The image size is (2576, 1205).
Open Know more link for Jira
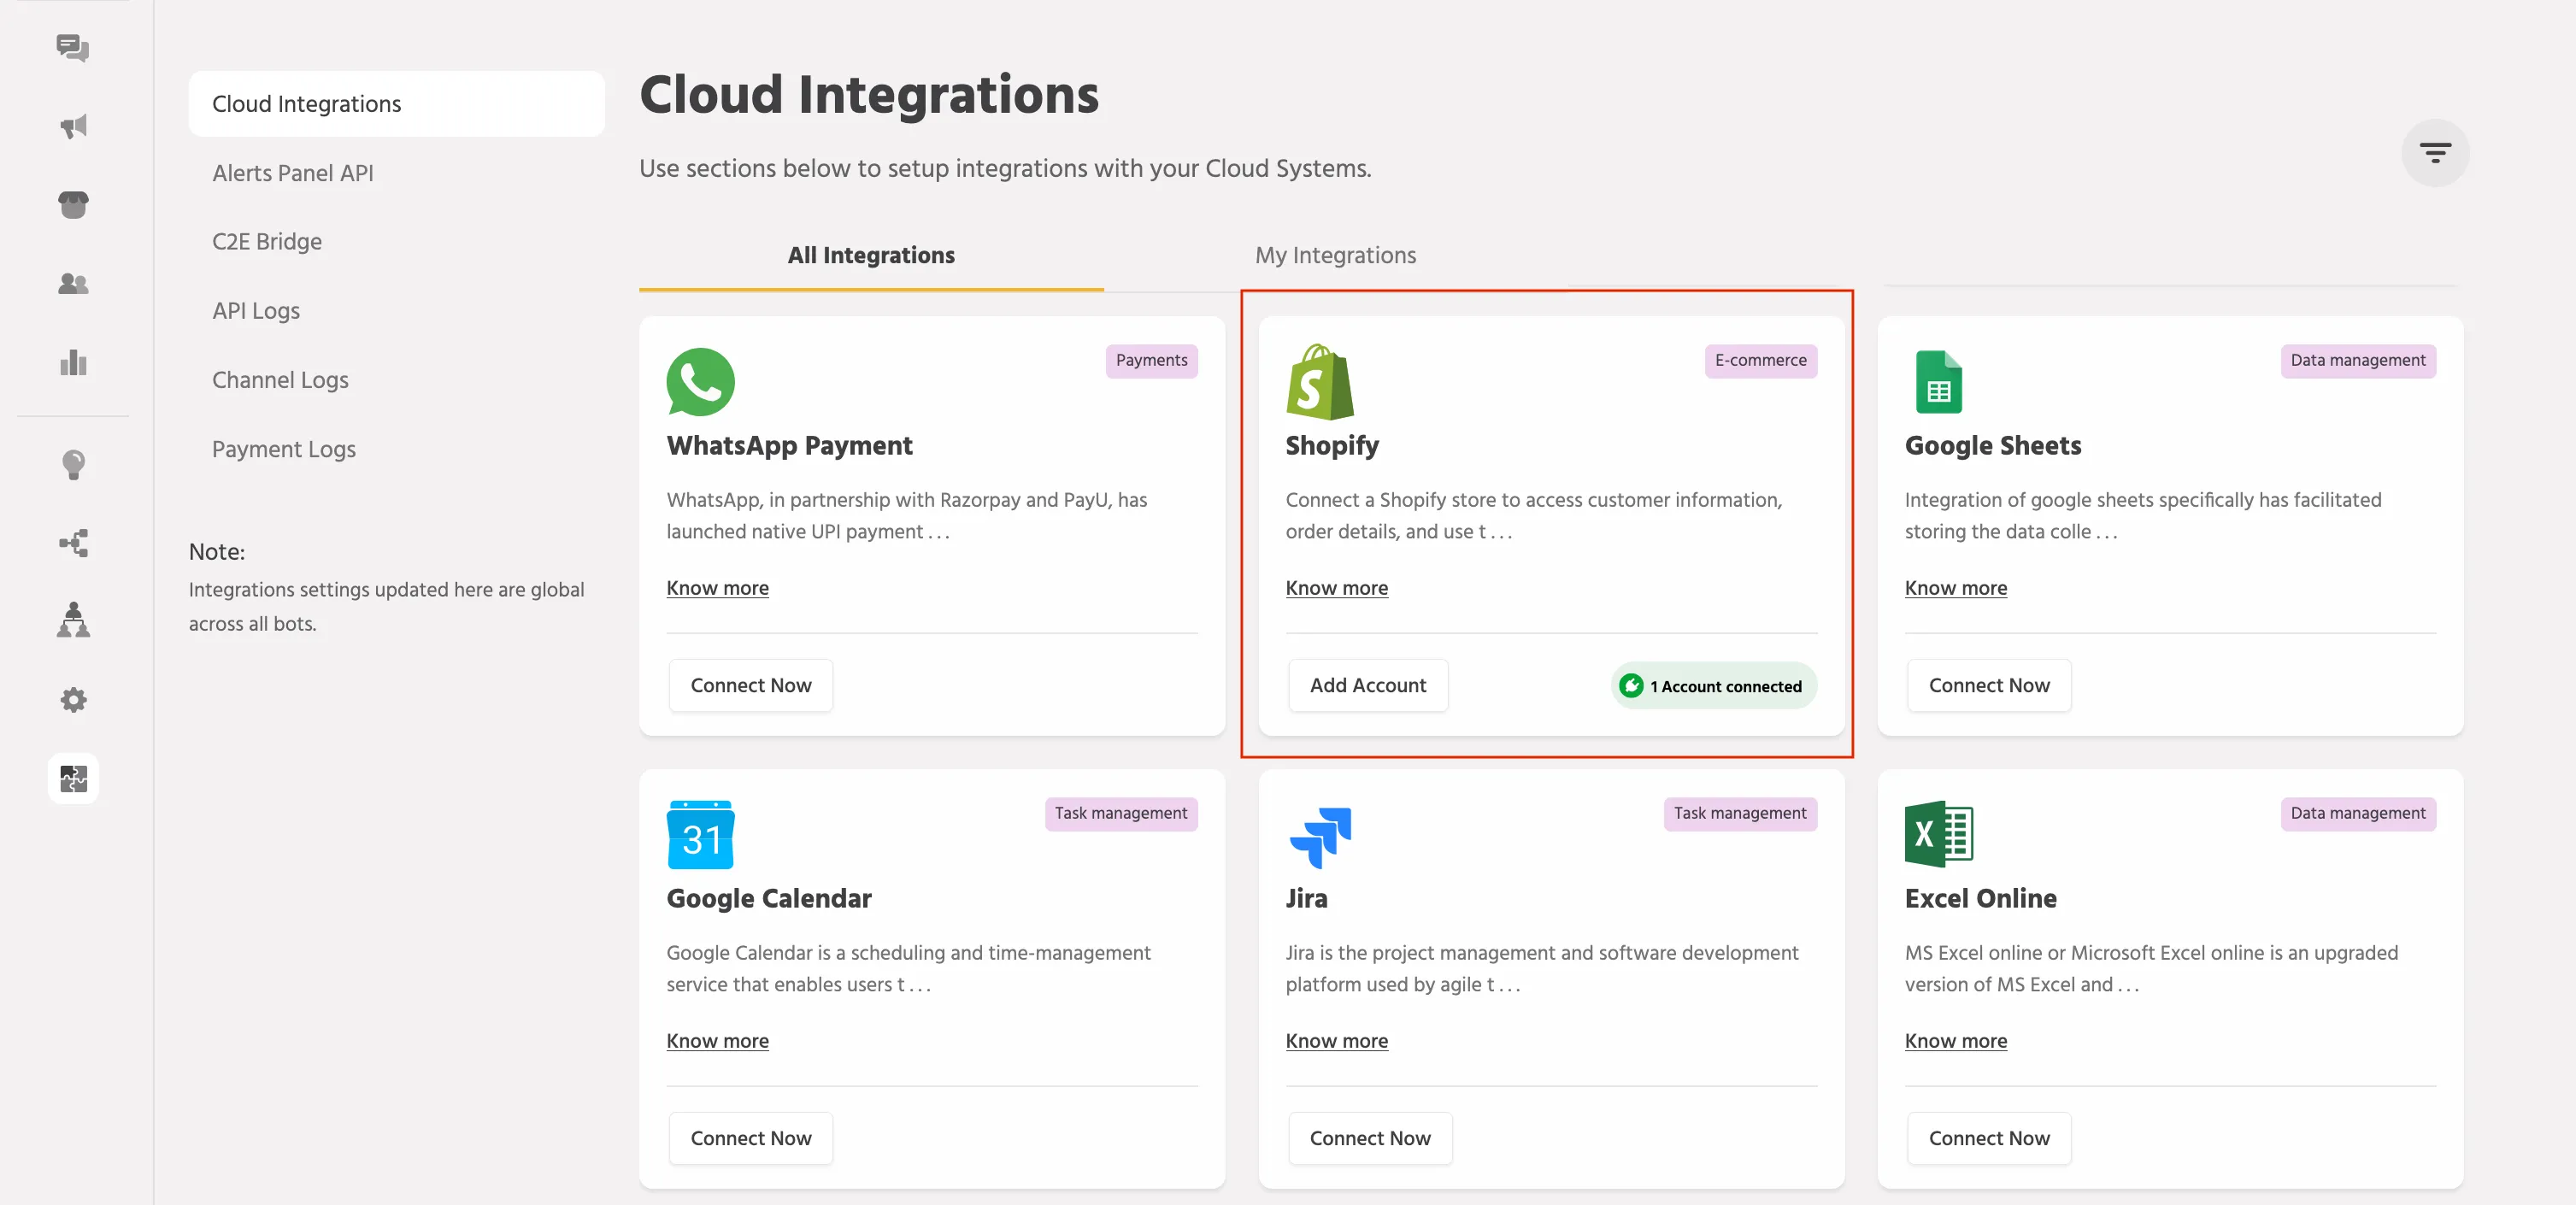click(1336, 1041)
